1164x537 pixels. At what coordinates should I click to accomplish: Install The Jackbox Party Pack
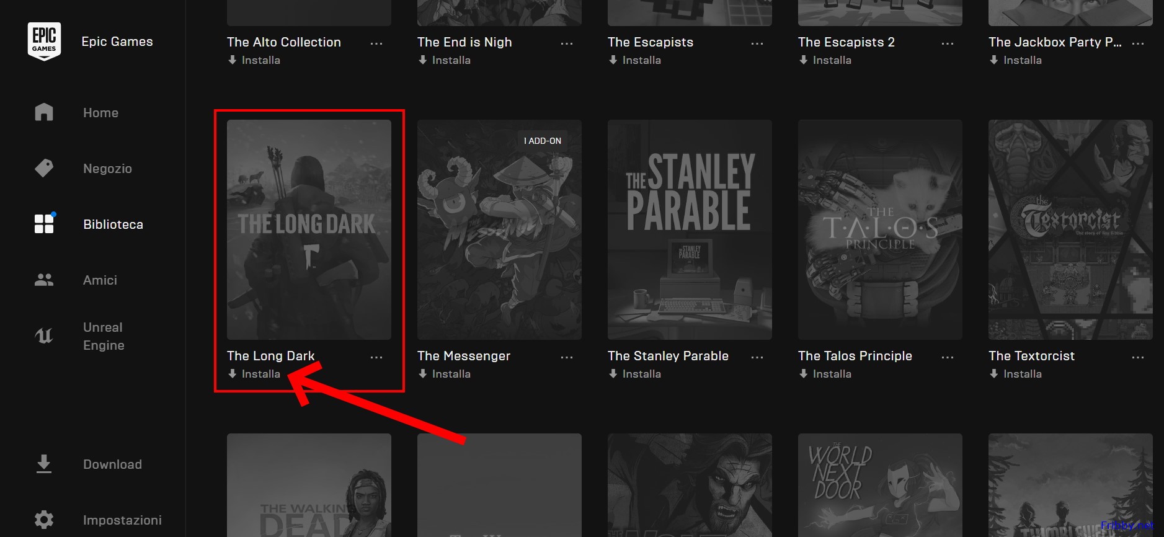(x=1016, y=60)
